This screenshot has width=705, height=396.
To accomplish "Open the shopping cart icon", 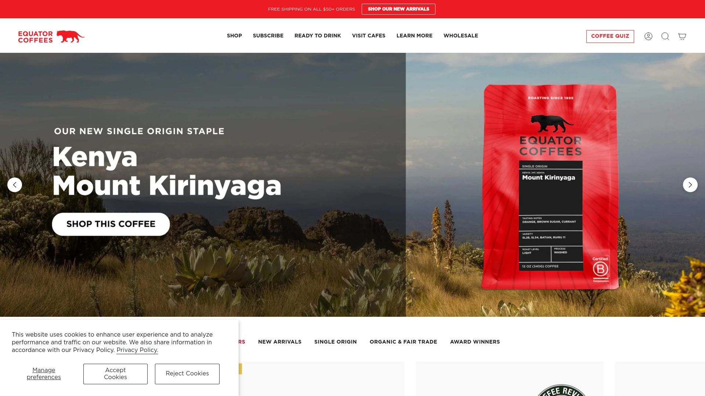I will coord(682,36).
